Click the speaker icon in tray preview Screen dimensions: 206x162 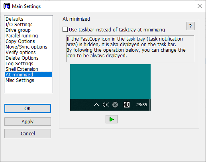coord(106,105)
